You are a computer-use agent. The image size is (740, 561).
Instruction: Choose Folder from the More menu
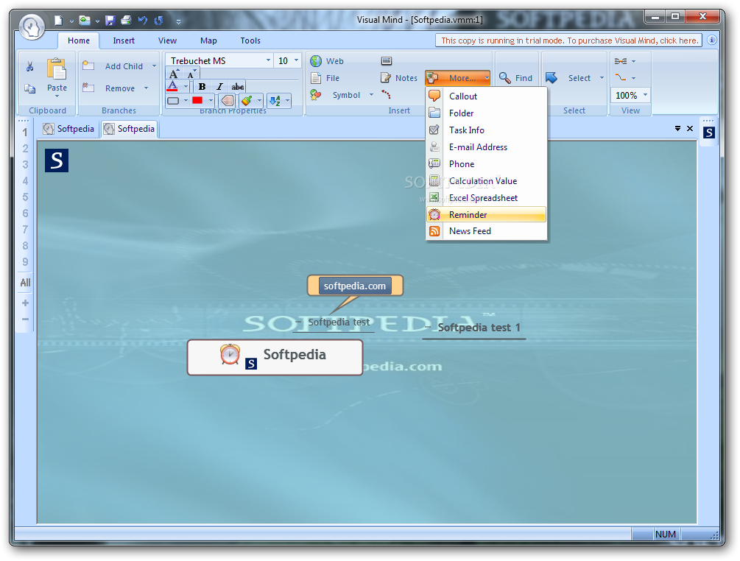tap(486, 113)
